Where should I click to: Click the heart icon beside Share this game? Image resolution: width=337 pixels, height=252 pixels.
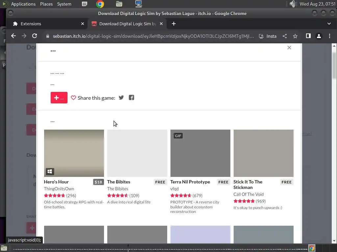[x=73, y=98]
